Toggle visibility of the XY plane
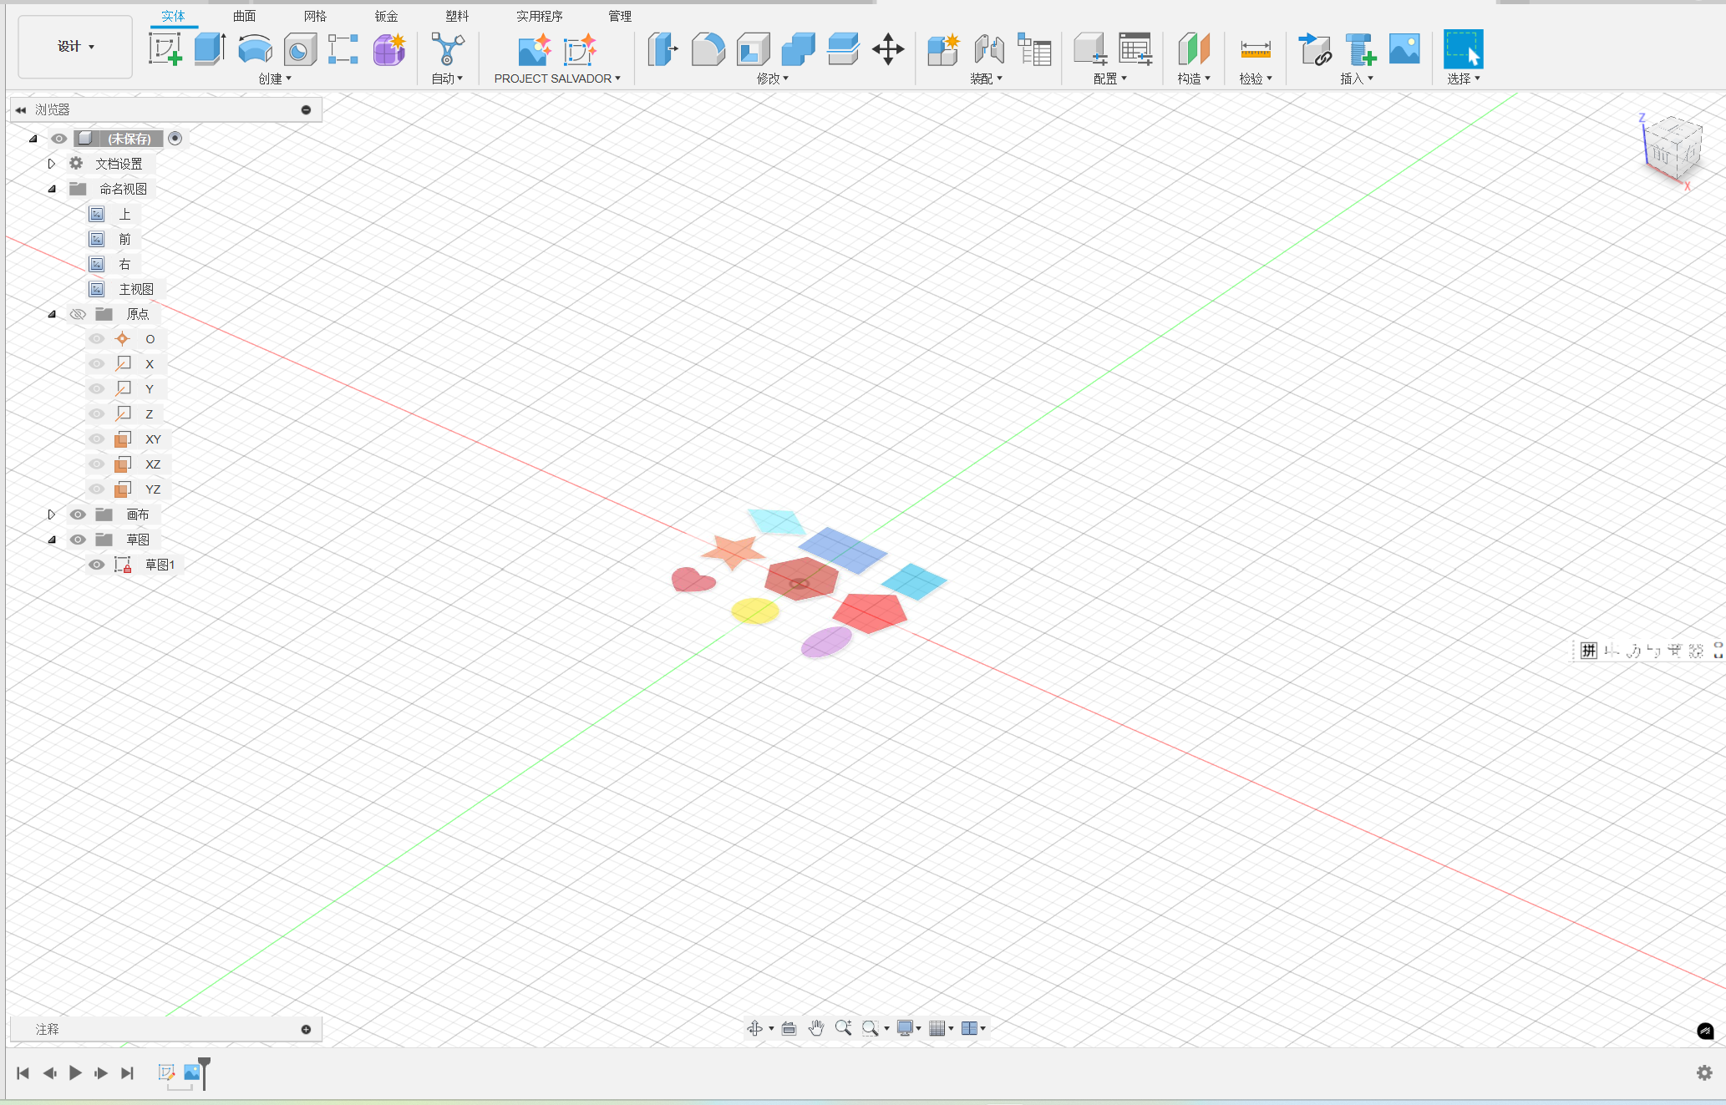1726x1105 pixels. (x=97, y=439)
